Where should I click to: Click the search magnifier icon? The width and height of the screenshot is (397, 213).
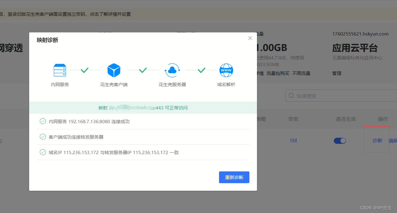(x=291, y=96)
